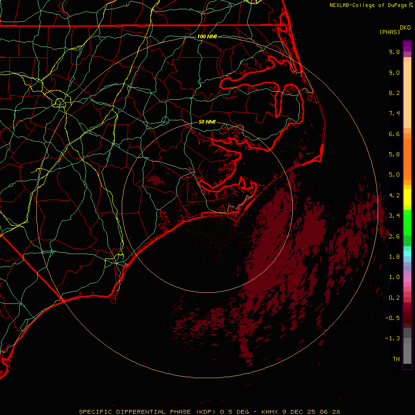
Task: Click the NEXLAB-College of DuPage label
Action: [x=368, y=5]
